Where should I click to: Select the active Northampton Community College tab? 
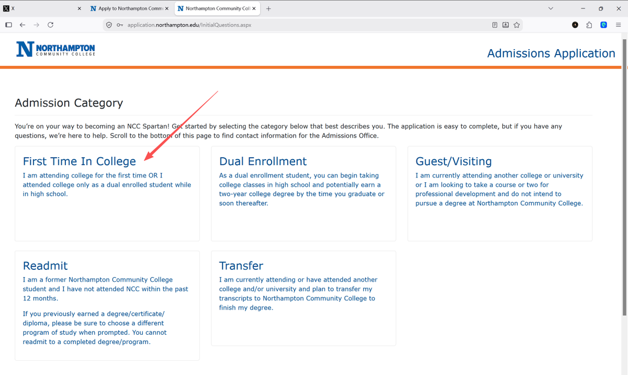click(217, 8)
